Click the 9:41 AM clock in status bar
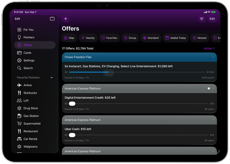Screen dimensions: 230x164 (x=18, y=12)
